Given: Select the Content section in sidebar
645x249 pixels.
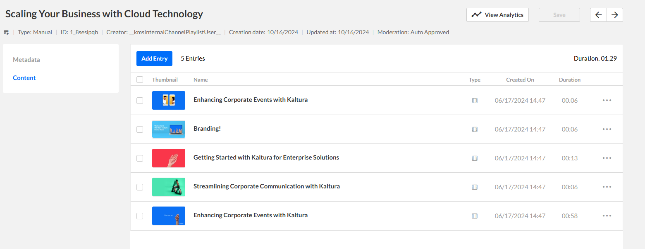Looking at the screenshot, I should [24, 78].
